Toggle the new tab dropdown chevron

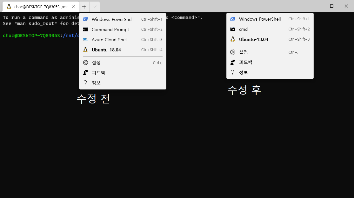coord(95,7)
